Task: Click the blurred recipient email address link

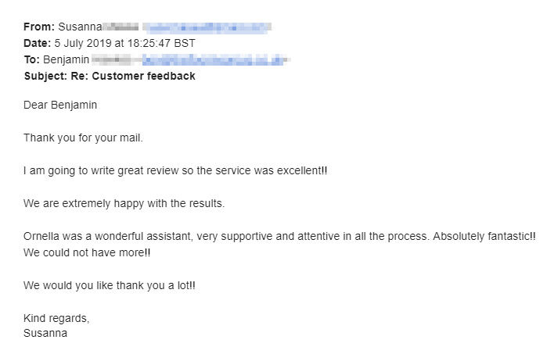Action: click(217, 59)
